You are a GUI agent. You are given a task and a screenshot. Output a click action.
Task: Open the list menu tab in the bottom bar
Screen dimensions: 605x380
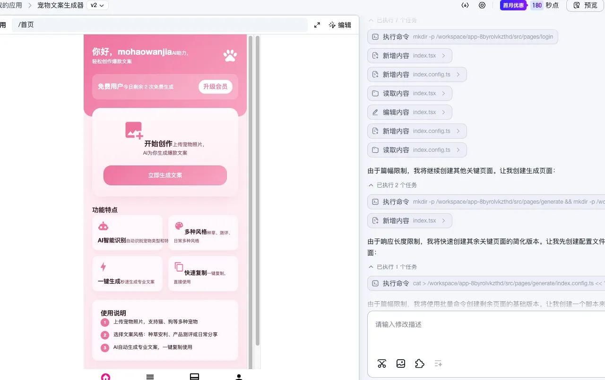click(x=150, y=377)
